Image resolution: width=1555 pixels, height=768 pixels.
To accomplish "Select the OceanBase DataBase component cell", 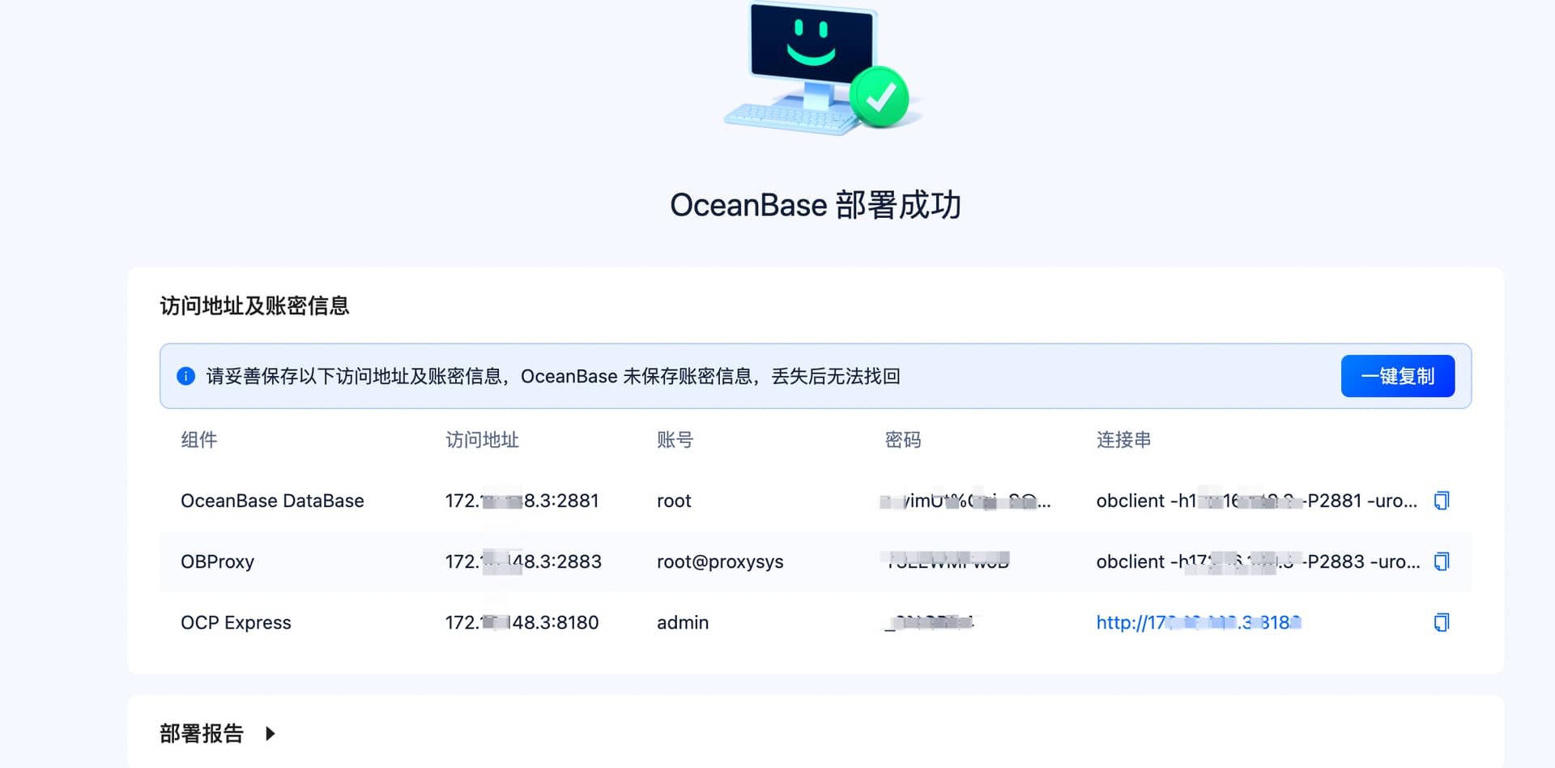I will [x=272, y=501].
